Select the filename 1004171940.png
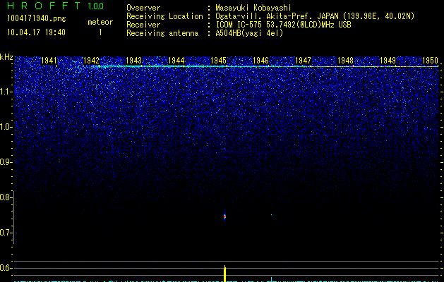Viewport: 444px width, 282px height. (x=37, y=19)
